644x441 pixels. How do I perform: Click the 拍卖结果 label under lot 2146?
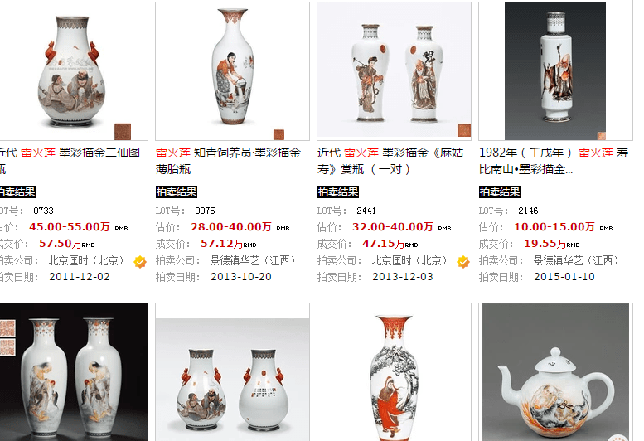pos(500,191)
